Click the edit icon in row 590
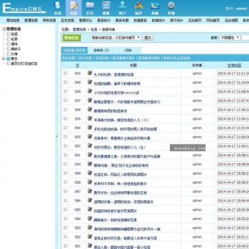Image resolution: width=249 pixels, height=249 pixels. tap(90, 164)
